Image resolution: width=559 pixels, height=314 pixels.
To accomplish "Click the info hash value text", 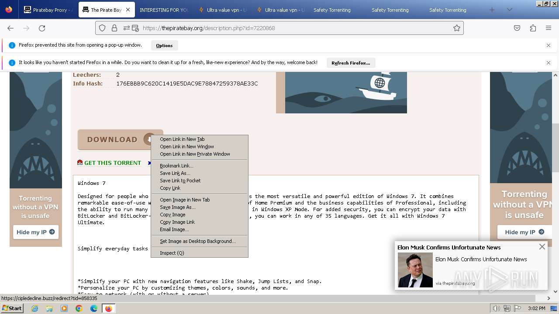I will pyautogui.click(x=187, y=84).
